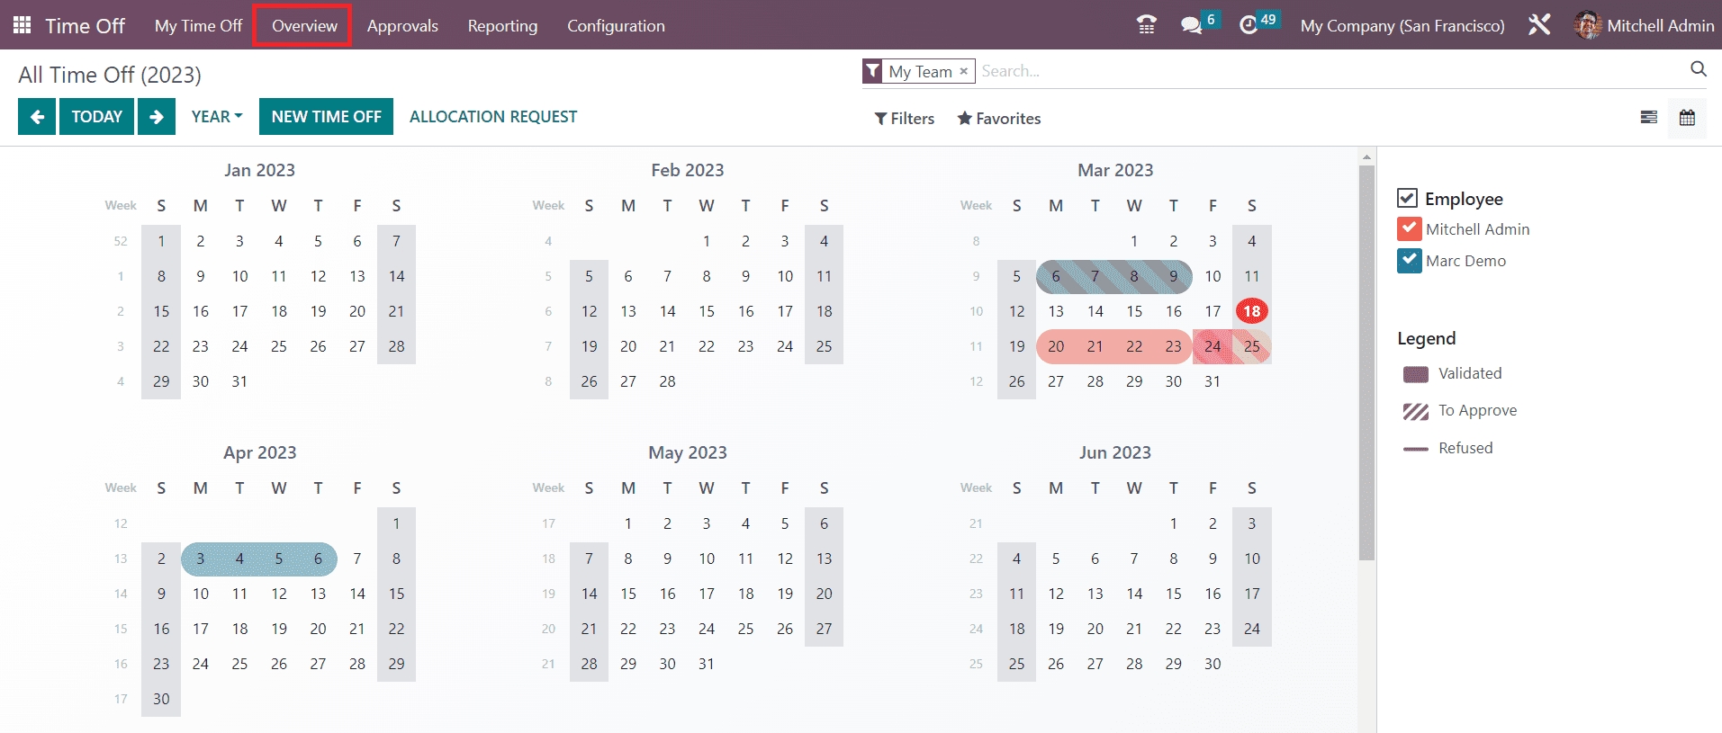Viewport: 1722px width, 733px height.
Task: Uncheck Marc Demo employee filter
Action: tap(1409, 261)
